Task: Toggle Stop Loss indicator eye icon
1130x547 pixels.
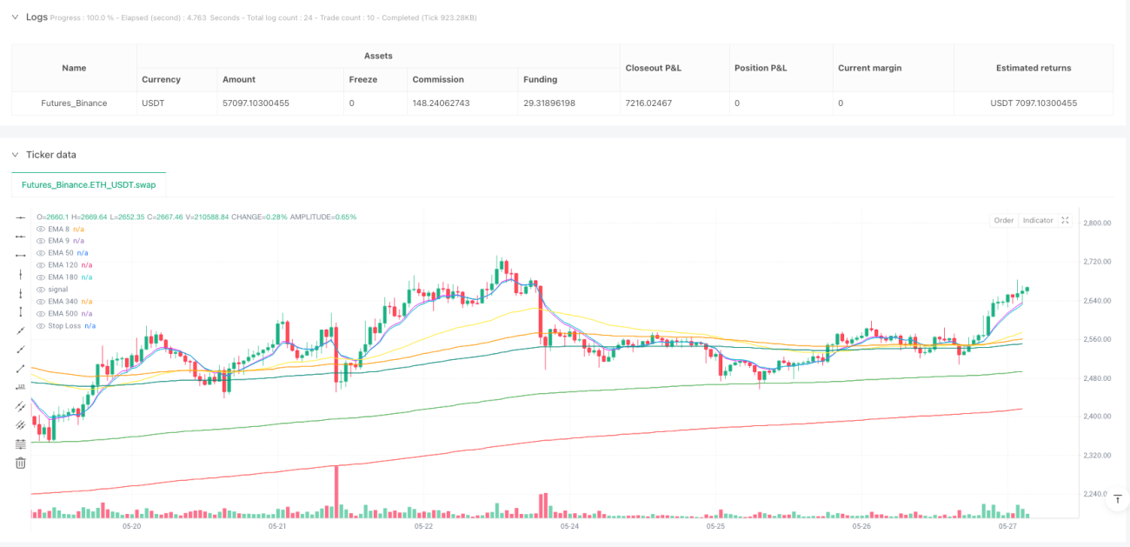Action: coord(40,325)
